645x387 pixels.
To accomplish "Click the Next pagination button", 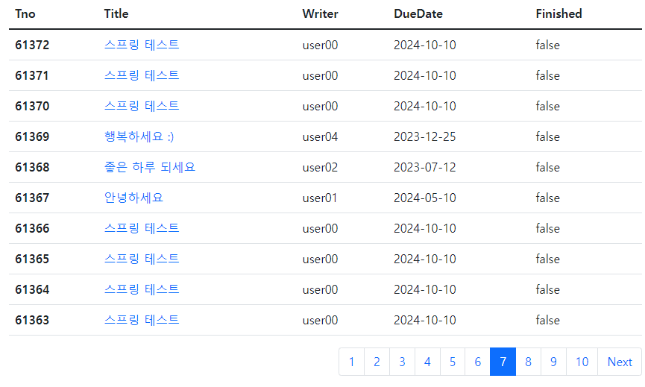I will click(620, 362).
